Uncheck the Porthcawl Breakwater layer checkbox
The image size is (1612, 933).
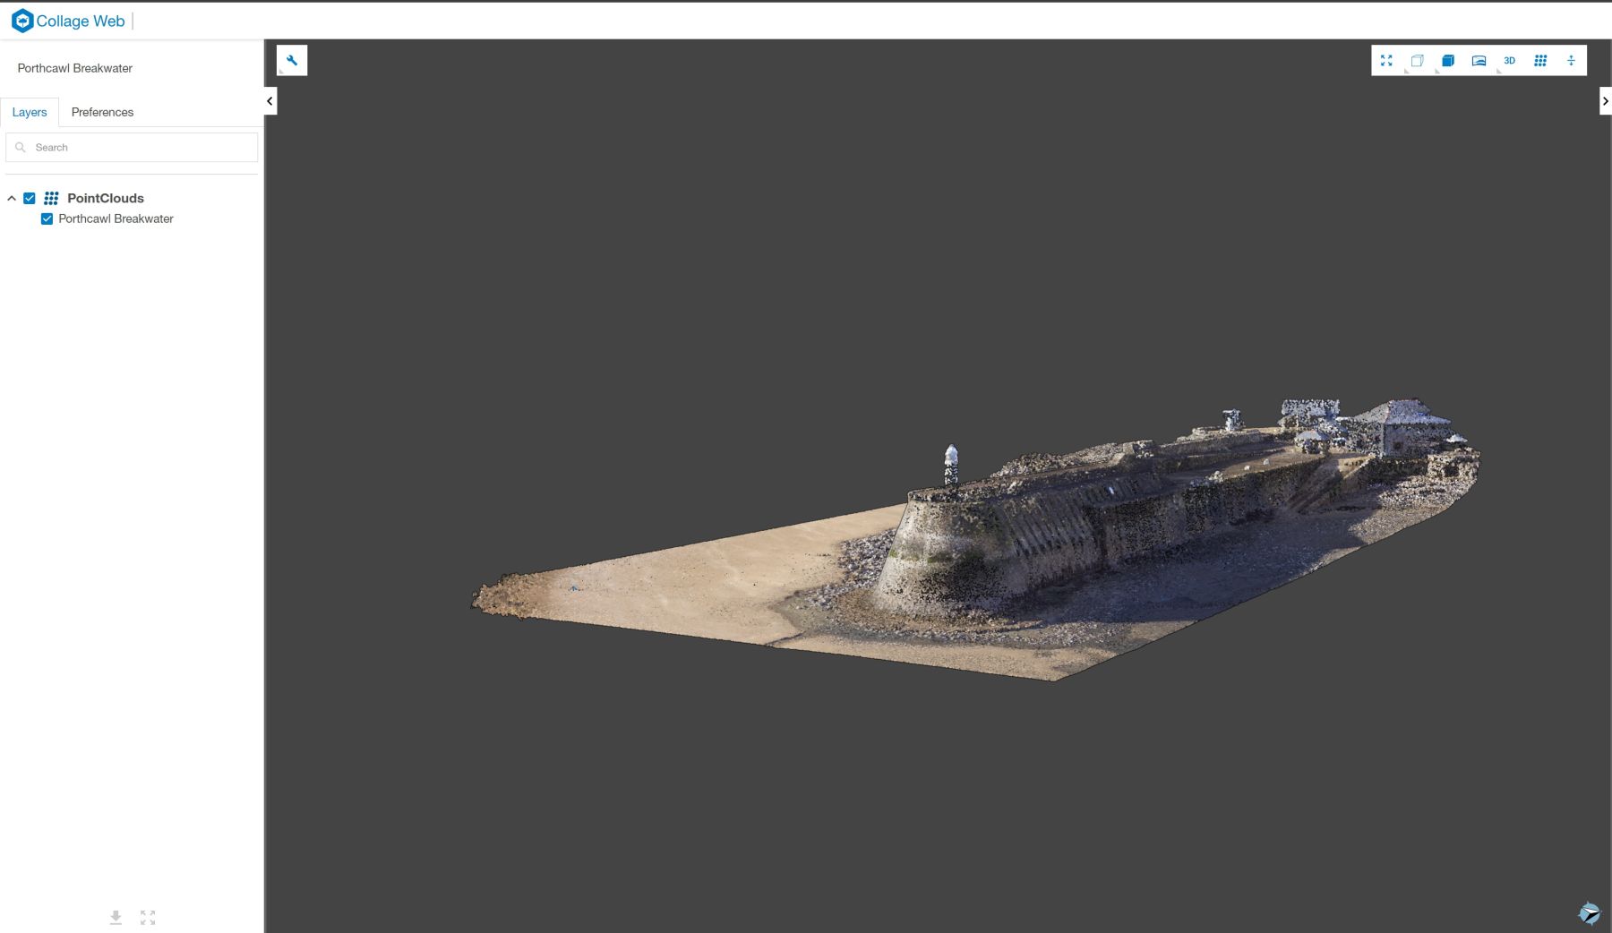[47, 218]
